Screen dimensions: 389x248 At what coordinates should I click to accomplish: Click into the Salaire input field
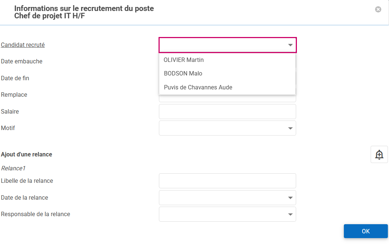coord(227,111)
